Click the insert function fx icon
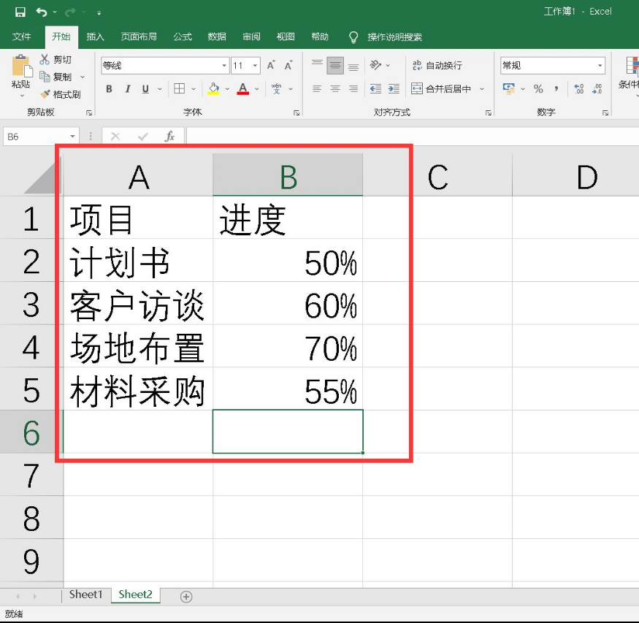The height and width of the screenshot is (623, 639). 169,137
